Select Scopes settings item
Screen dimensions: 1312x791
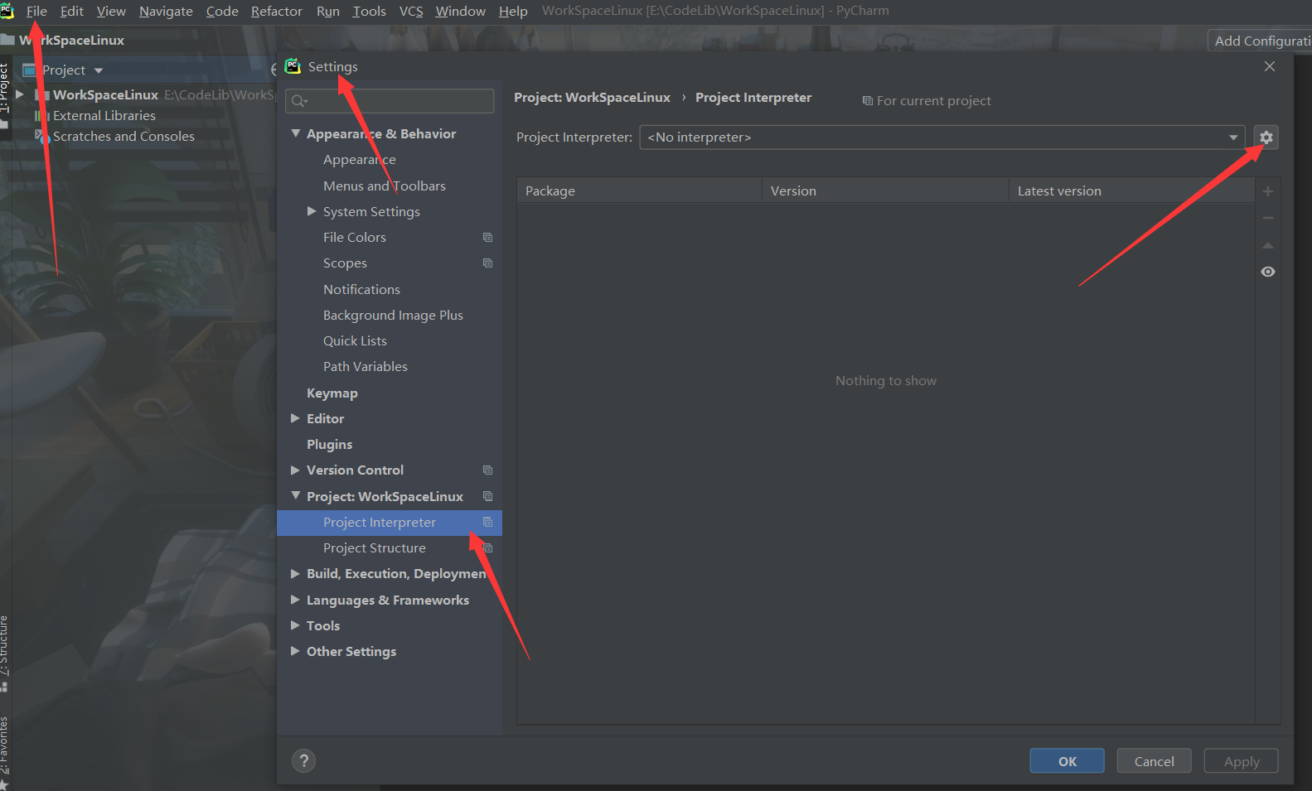coord(345,263)
